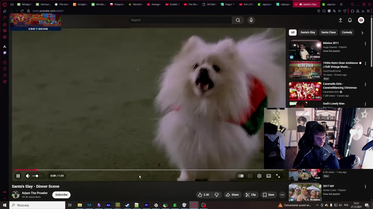Save the video to playlist

[268, 195]
